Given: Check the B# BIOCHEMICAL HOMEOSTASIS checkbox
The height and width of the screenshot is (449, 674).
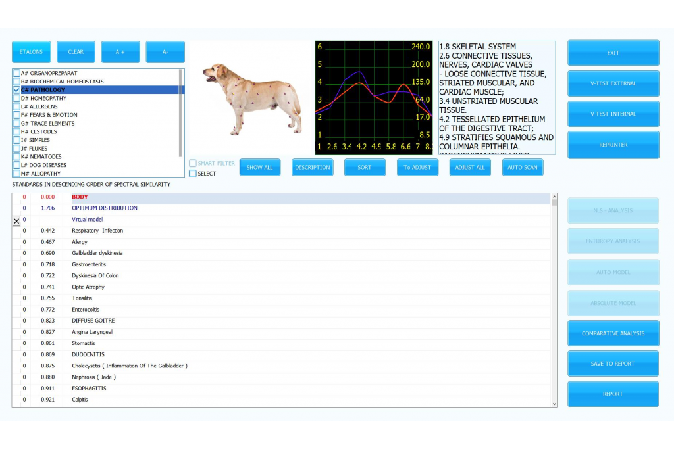Looking at the screenshot, I should click(x=16, y=82).
